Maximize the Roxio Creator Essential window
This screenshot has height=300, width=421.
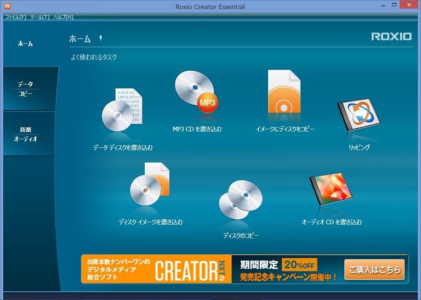[394, 5]
